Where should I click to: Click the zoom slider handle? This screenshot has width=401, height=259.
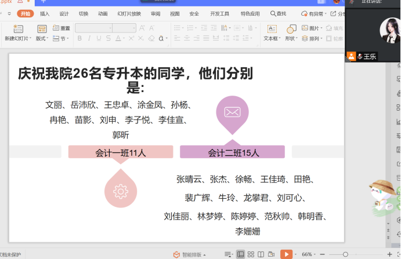click(x=345, y=254)
